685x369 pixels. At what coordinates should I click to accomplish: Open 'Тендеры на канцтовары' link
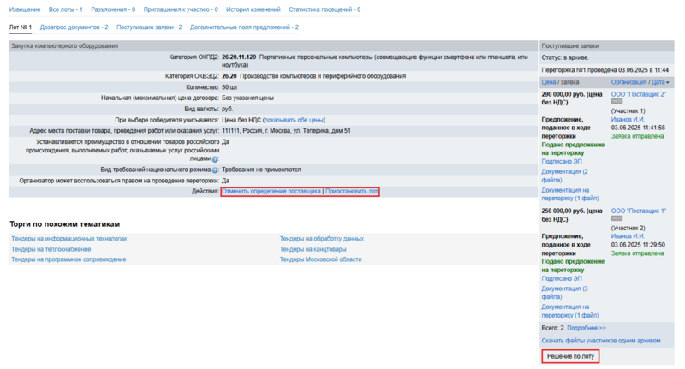tap(313, 249)
